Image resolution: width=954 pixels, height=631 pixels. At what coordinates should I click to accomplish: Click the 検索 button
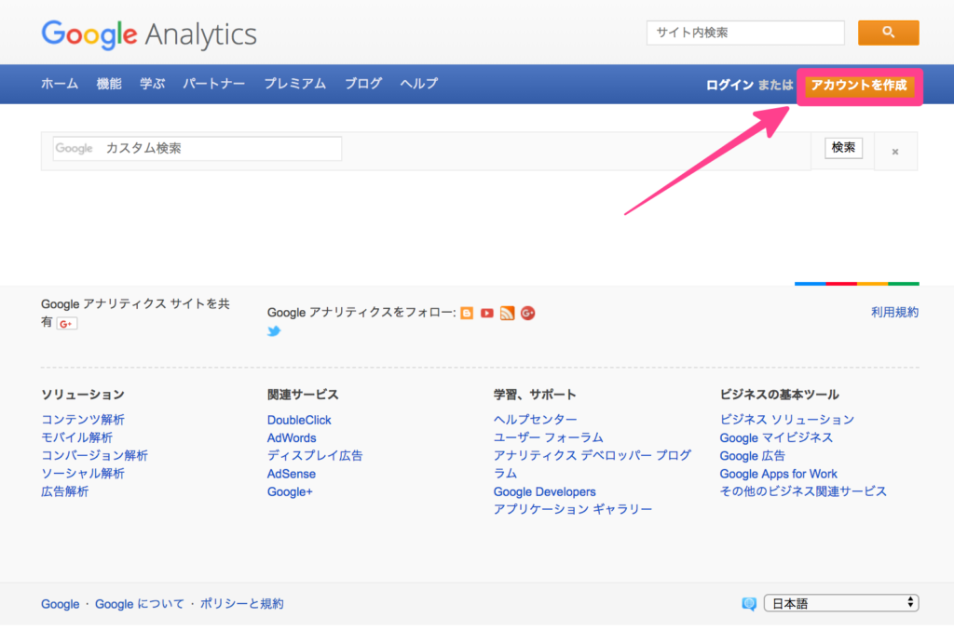coord(843,148)
